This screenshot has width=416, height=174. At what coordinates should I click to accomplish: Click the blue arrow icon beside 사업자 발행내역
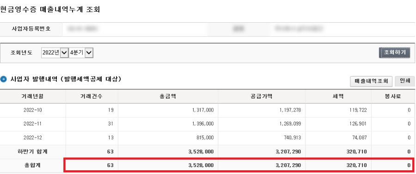(x=3, y=79)
